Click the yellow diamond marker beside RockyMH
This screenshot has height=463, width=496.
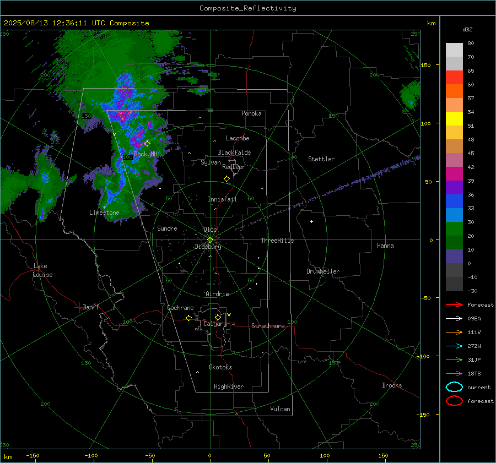click(x=147, y=144)
